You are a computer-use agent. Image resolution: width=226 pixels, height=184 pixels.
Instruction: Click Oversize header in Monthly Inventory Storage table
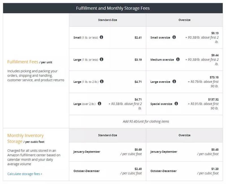[x=184, y=135]
